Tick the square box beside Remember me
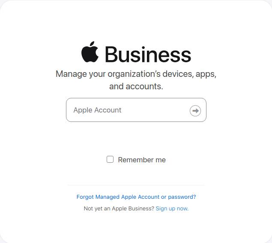 click(x=110, y=160)
